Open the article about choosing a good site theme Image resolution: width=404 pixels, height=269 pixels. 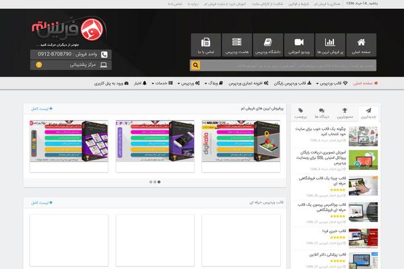pos(321,131)
